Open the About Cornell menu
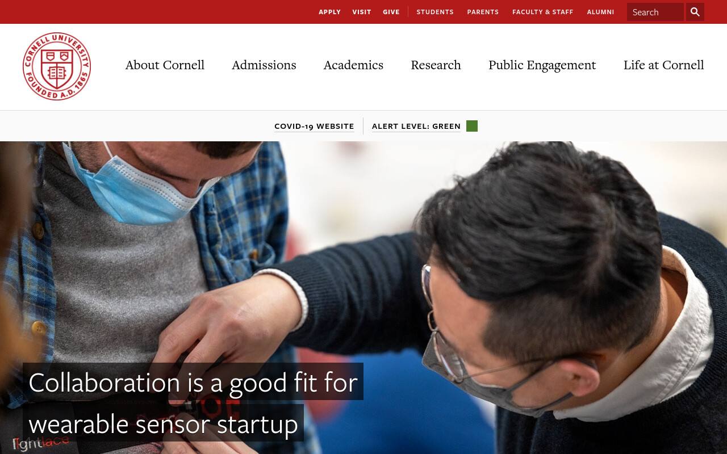 point(165,65)
